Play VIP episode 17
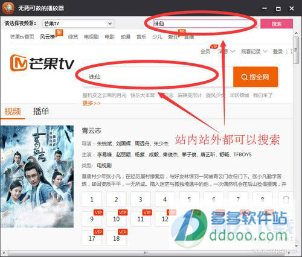 click(x=92, y=238)
